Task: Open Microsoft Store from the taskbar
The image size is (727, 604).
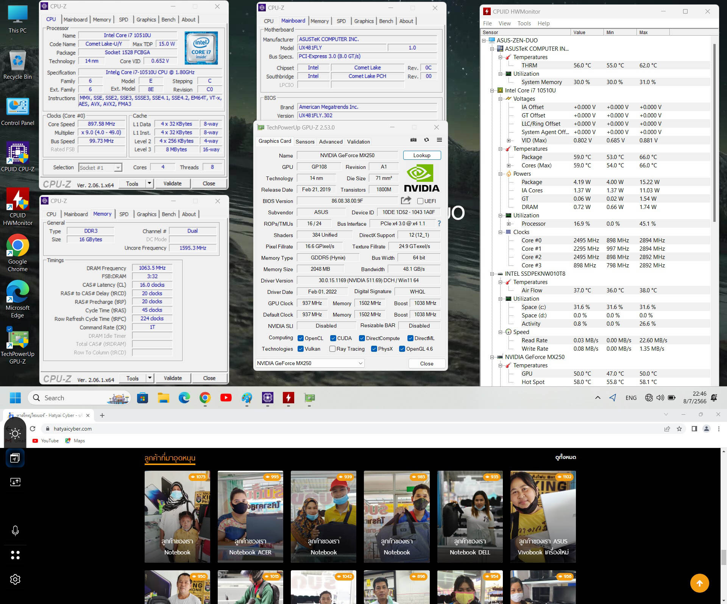Action: pos(142,398)
